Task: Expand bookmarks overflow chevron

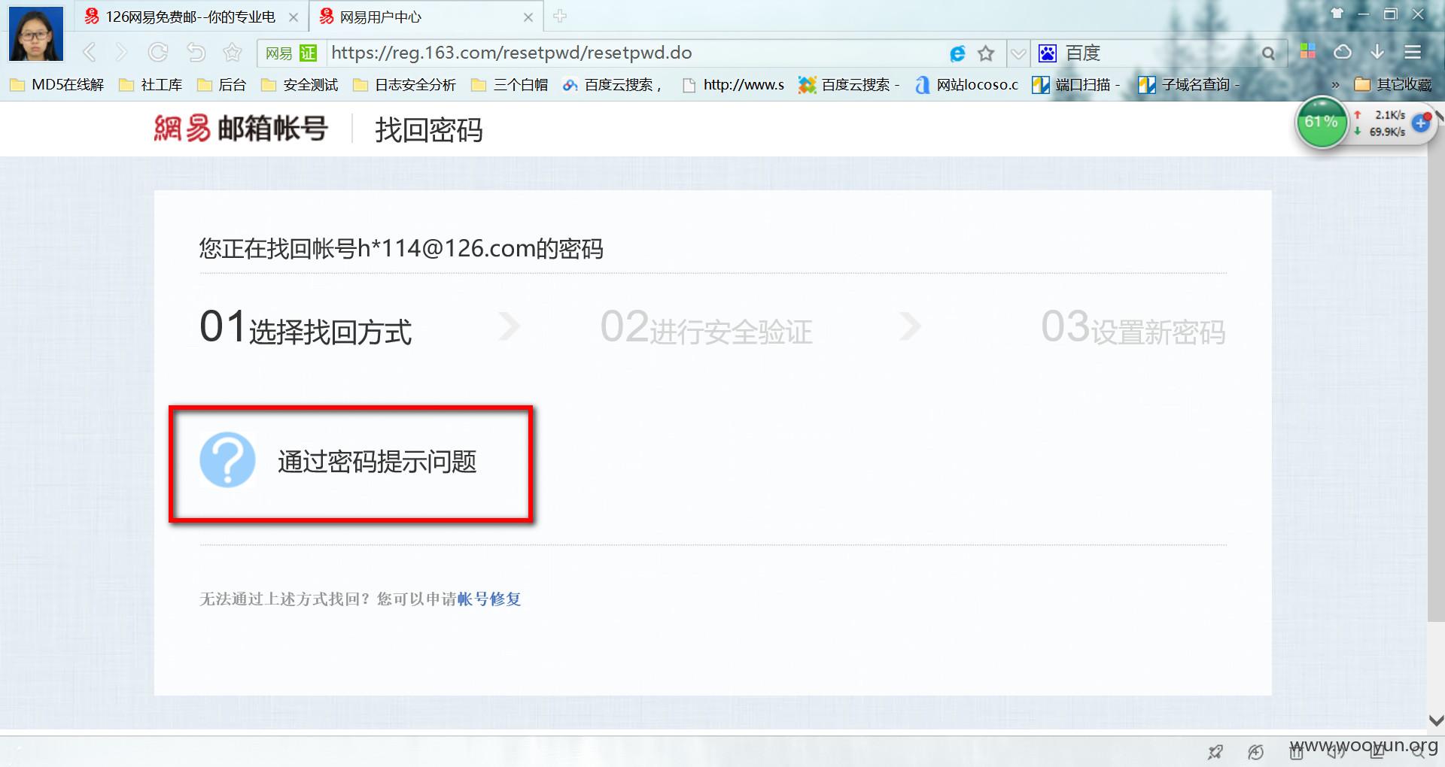Action: click(1335, 85)
